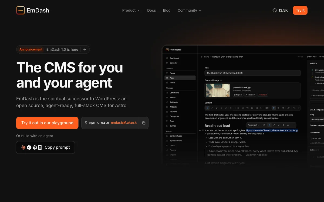The image size is (324, 202).
Task: Align text right in the Content toolbar
Action: pyautogui.click(x=283, y=108)
